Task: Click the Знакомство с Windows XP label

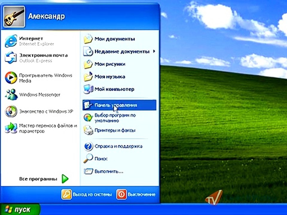Action: 46,111
